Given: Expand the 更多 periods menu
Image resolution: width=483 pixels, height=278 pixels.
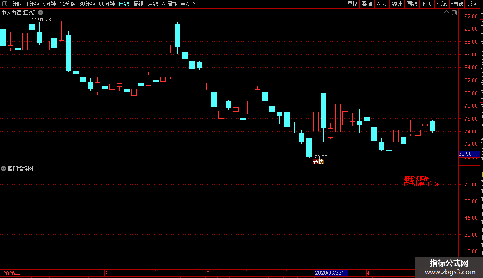Looking at the screenshot, I should coord(188,4).
